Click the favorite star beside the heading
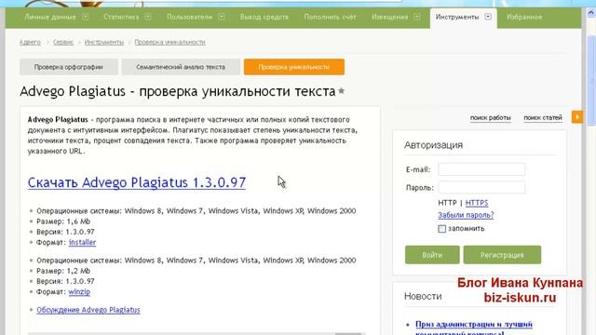Screen dimensions: 596x335 [342, 91]
